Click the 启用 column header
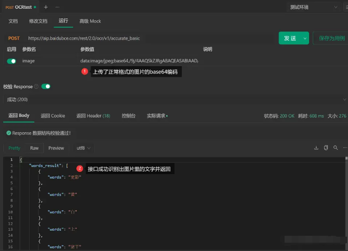The image size is (348, 251). (x=12, y=49)
